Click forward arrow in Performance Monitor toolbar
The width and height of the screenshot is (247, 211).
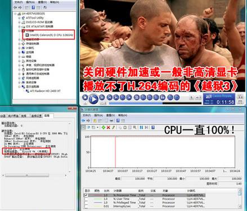click(x=88, y=120)
